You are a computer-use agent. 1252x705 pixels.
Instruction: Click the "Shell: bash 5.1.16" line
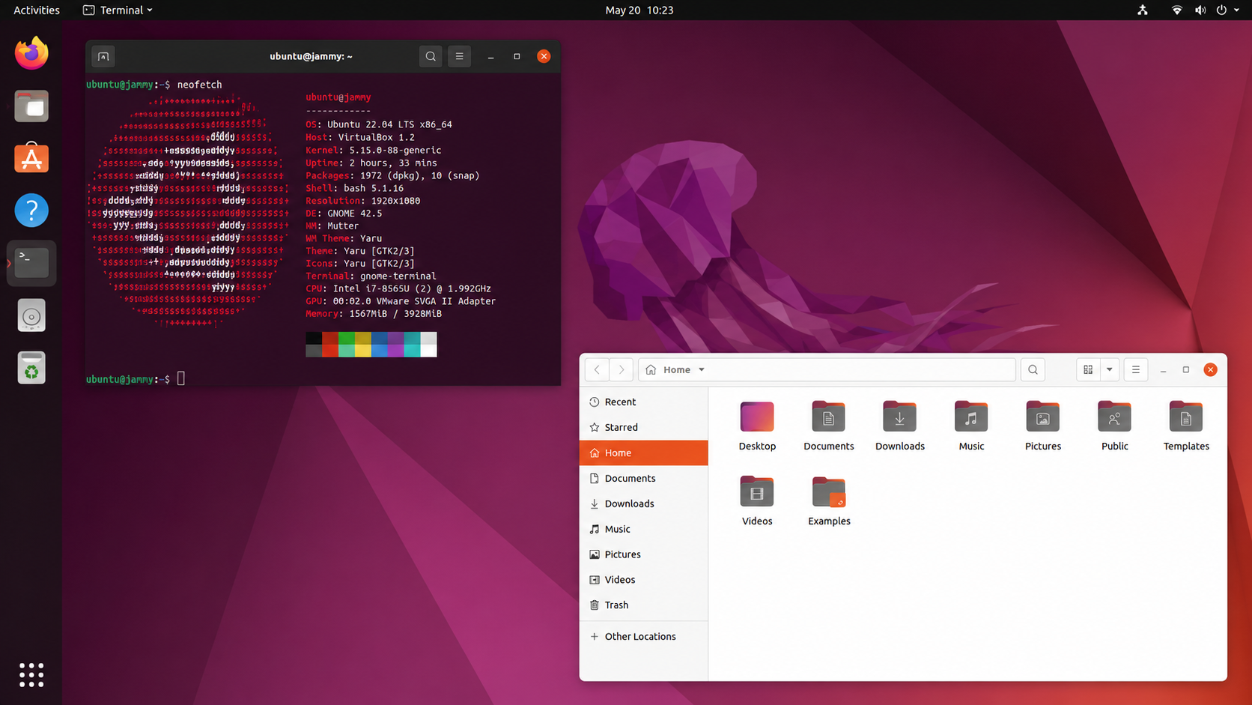pyautogui.click(x=354, y=188)
